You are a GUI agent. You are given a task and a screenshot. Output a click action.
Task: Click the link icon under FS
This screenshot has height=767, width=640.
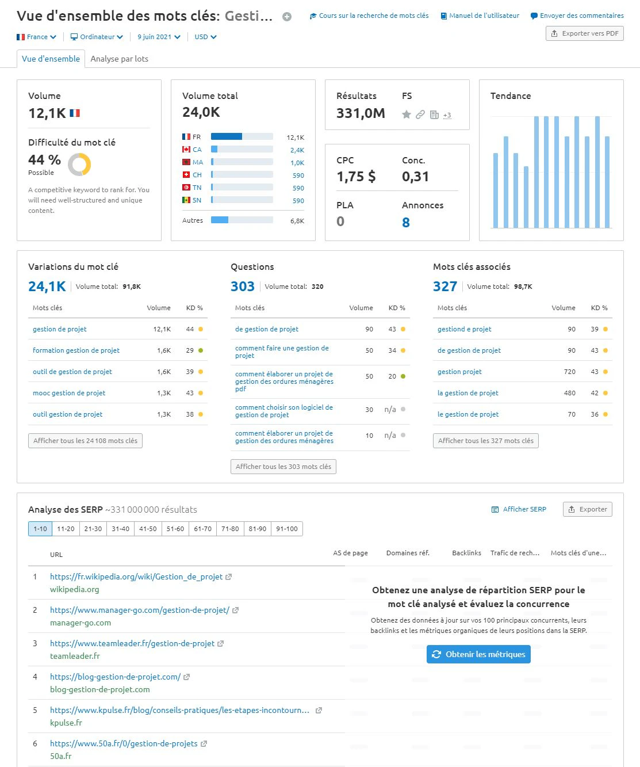point(420,115)
